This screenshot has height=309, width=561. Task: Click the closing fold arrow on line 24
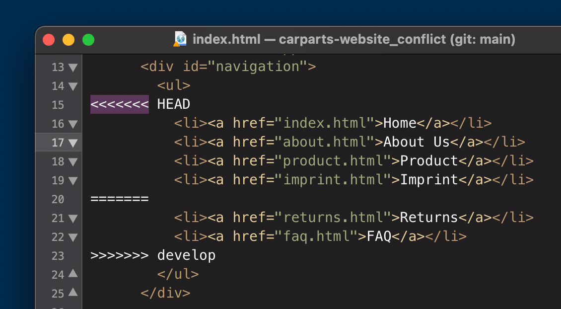click(73, 274)
